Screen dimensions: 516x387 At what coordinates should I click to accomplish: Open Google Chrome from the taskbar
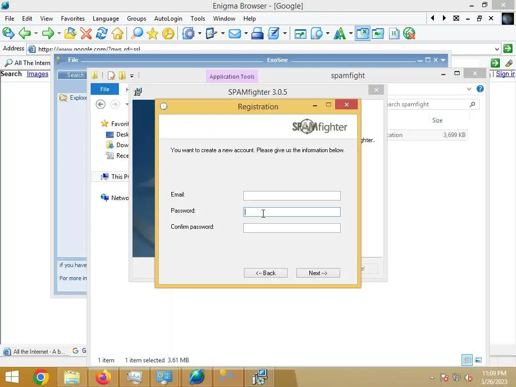(41, 377)
